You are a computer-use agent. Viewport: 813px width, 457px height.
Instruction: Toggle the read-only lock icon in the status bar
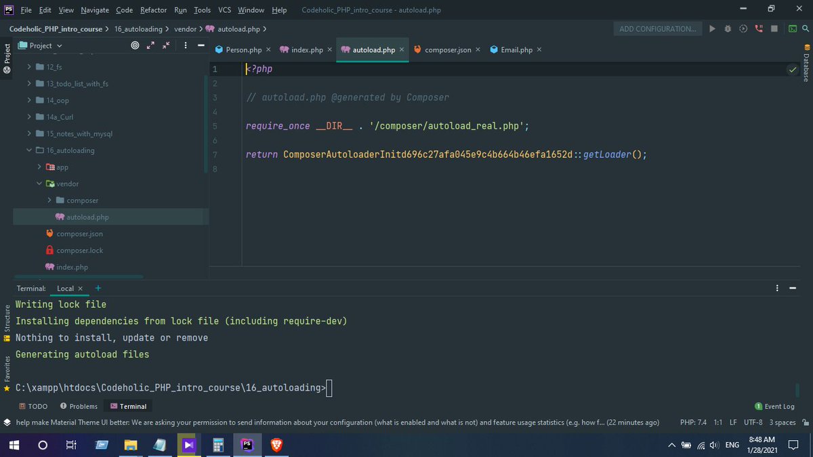[806, 422]
